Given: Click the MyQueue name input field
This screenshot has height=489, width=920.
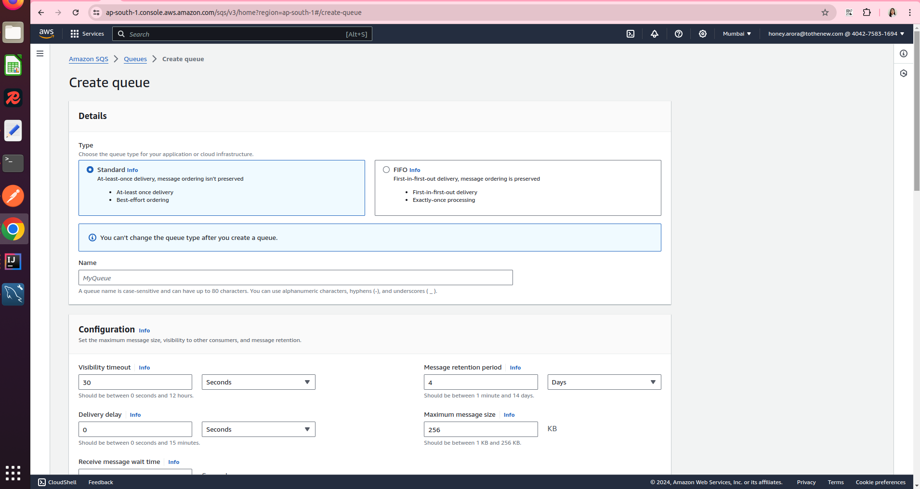Looking at the screenshot, I should 295,278.
